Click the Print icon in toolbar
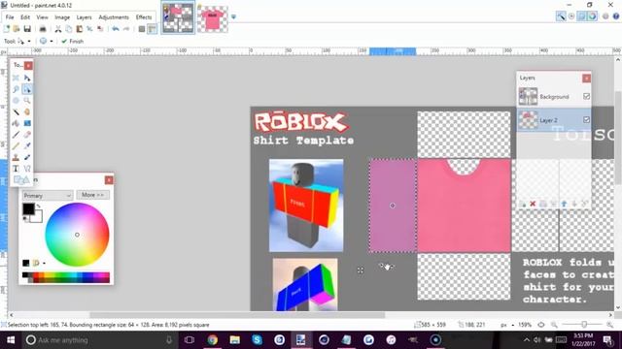Image resolution: width=622 pixels, height=349 pixels. pyautogui.click(x=43, y=29)
